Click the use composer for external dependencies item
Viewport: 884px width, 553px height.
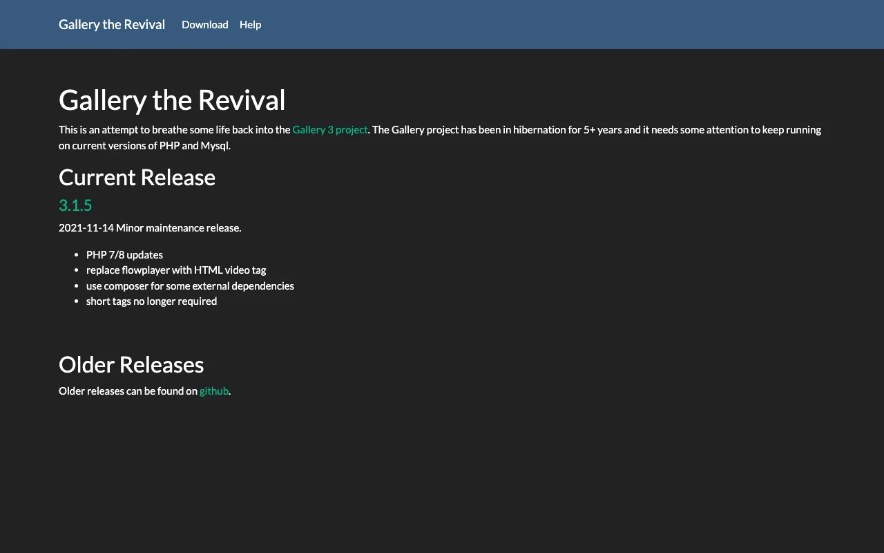(x=190, y=286)
